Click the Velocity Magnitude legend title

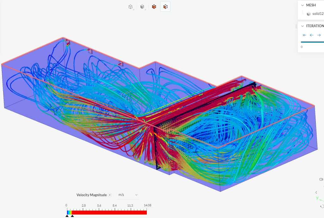tap(91, 195)
